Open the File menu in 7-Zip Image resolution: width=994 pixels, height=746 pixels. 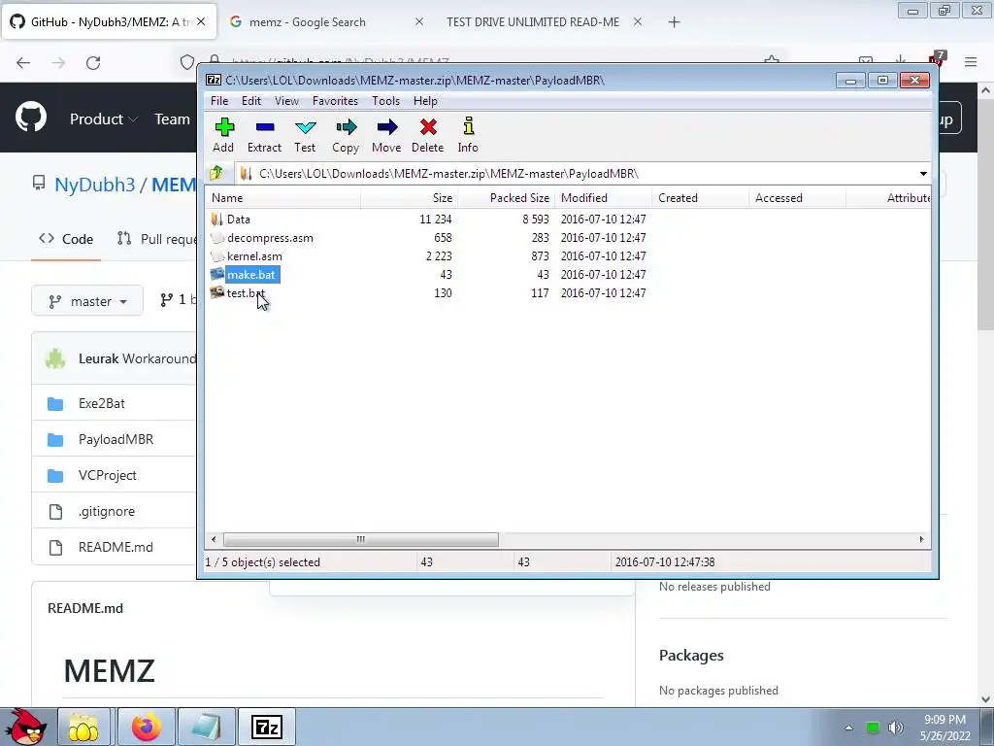point(219,101)
